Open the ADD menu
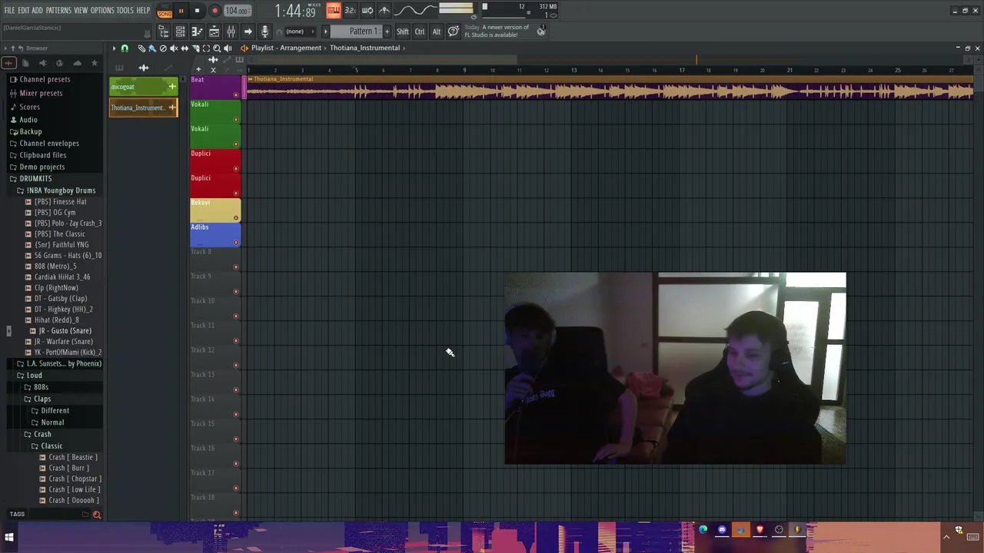This screenshot has width=984, height=553. pyautogui.click(x=37, y=10)
